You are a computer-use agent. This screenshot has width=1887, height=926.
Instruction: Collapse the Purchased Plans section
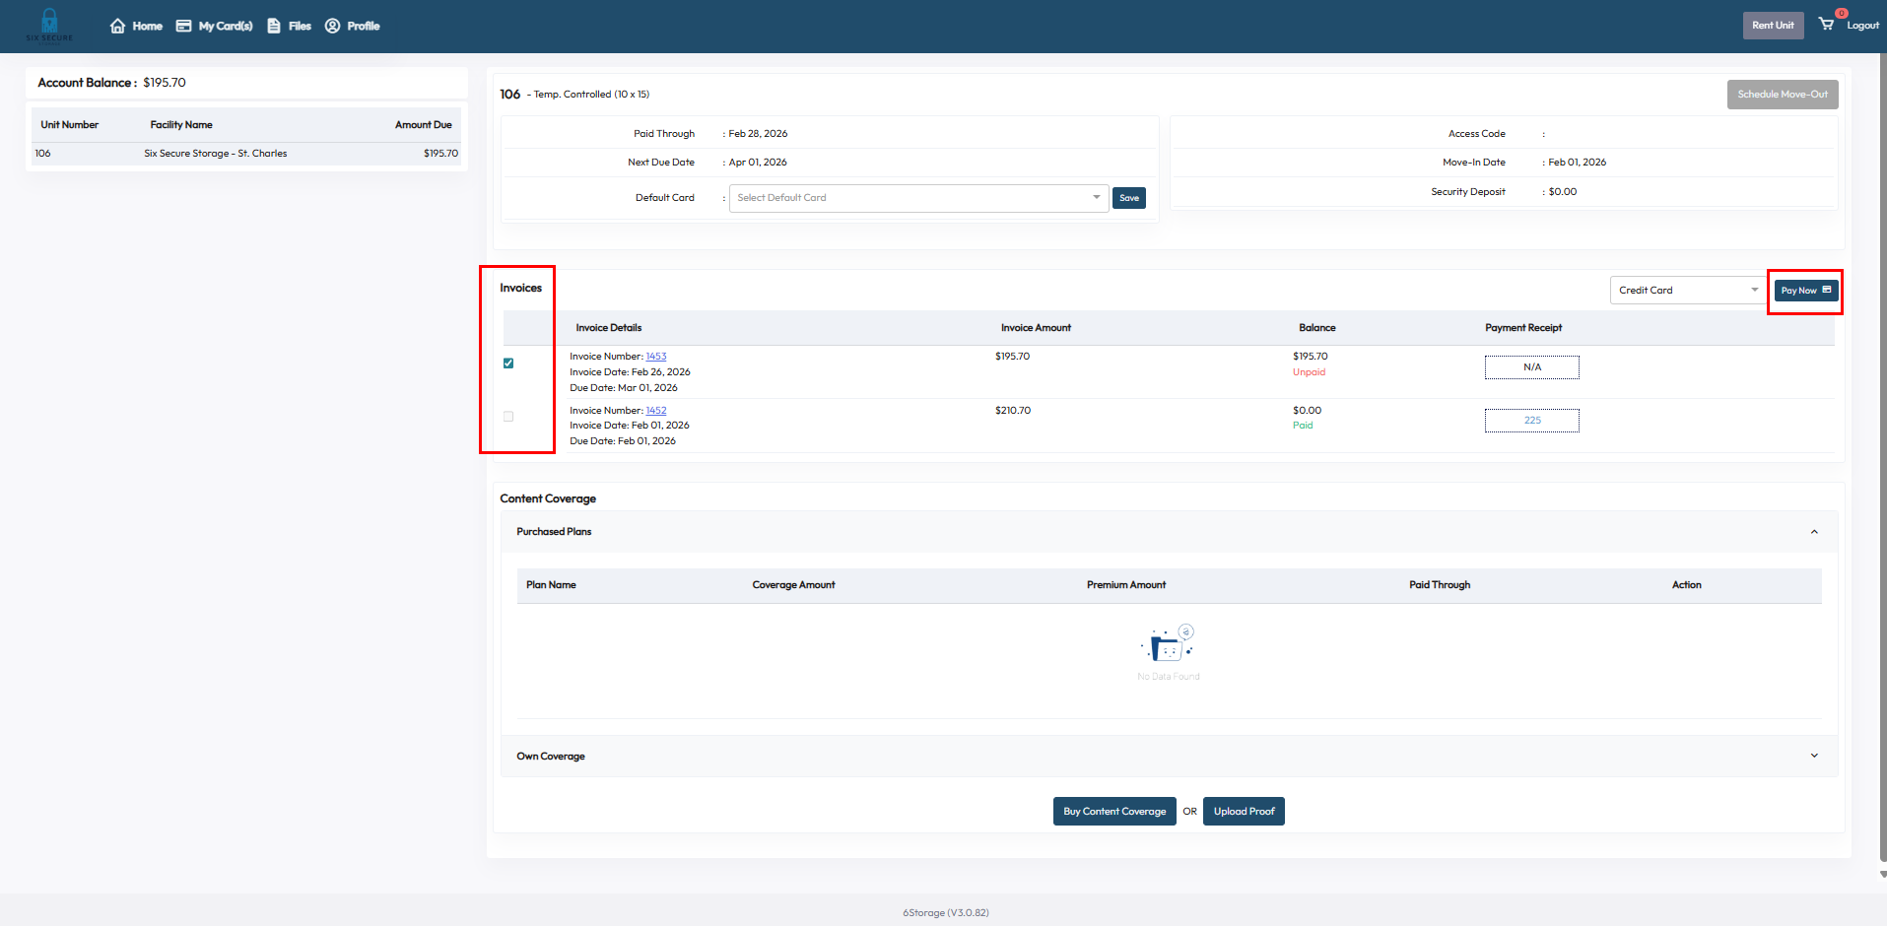(1814, 532)
